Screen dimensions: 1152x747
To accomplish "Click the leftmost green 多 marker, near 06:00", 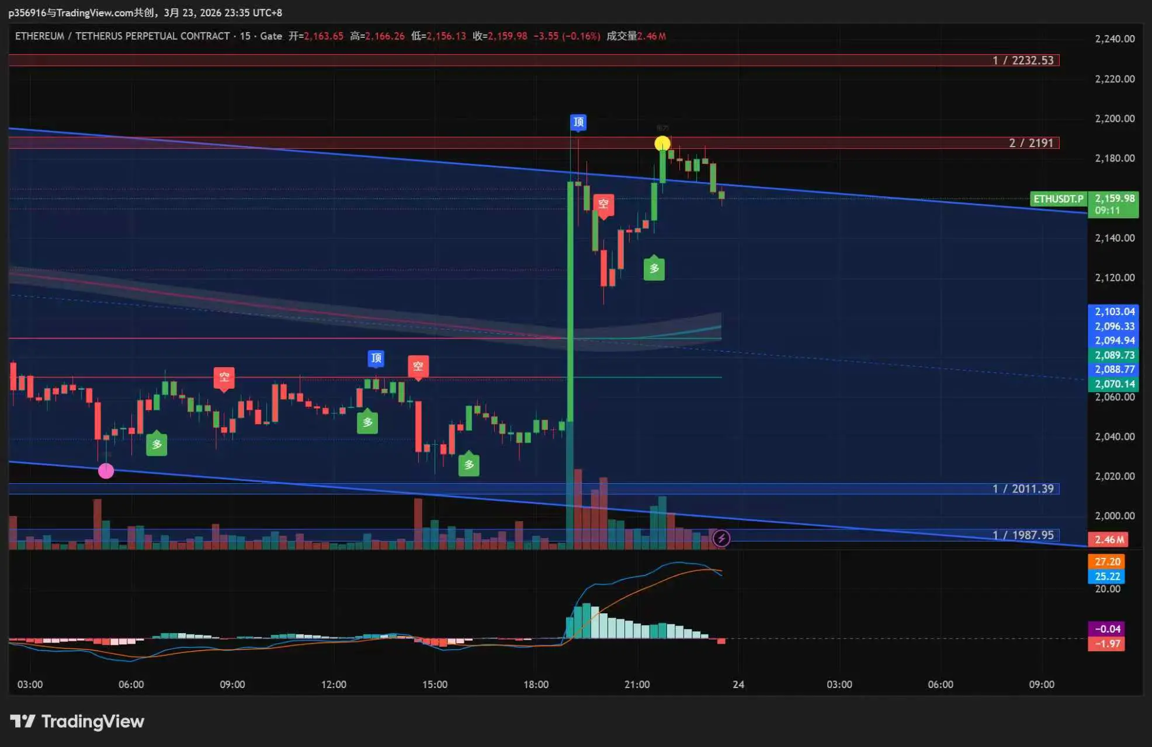I will click(x=157, y=444).
